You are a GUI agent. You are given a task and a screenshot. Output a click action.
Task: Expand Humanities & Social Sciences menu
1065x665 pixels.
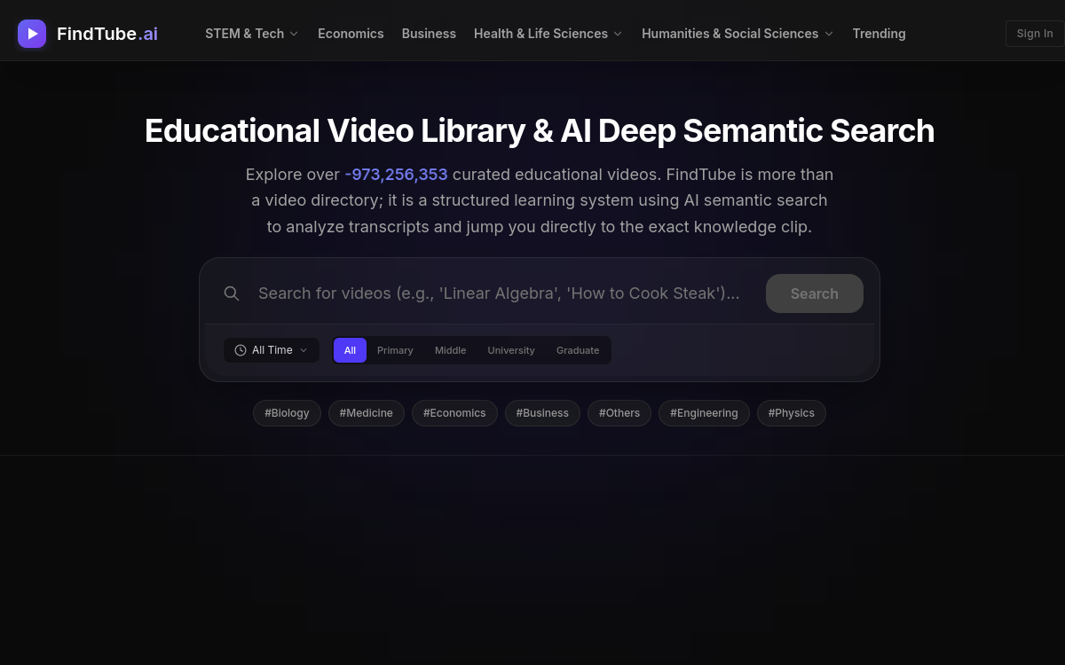pyautogui.click(x=738, y=34)
